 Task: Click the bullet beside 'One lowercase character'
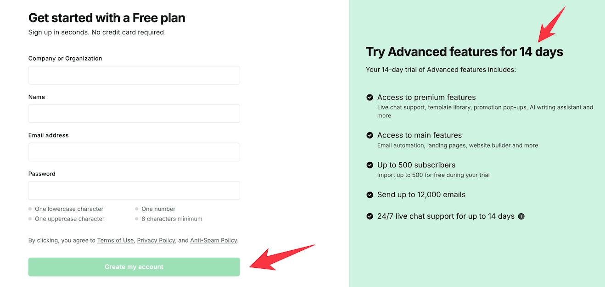pyautogui.click(x=30, y=209)
